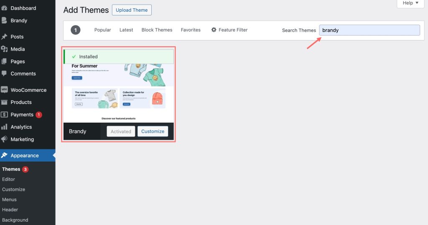
Task: Show Favorites themes tab
Action: coord(191,30)
